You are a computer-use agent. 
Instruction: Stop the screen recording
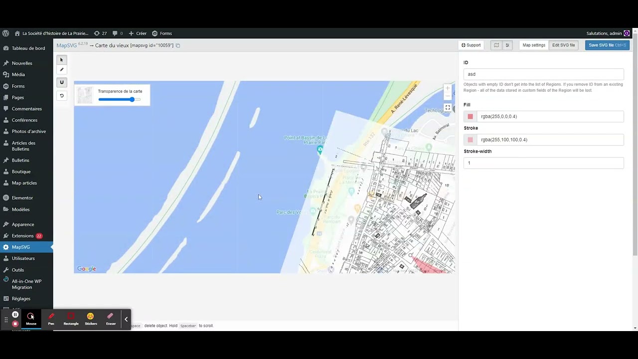[15, 324]
